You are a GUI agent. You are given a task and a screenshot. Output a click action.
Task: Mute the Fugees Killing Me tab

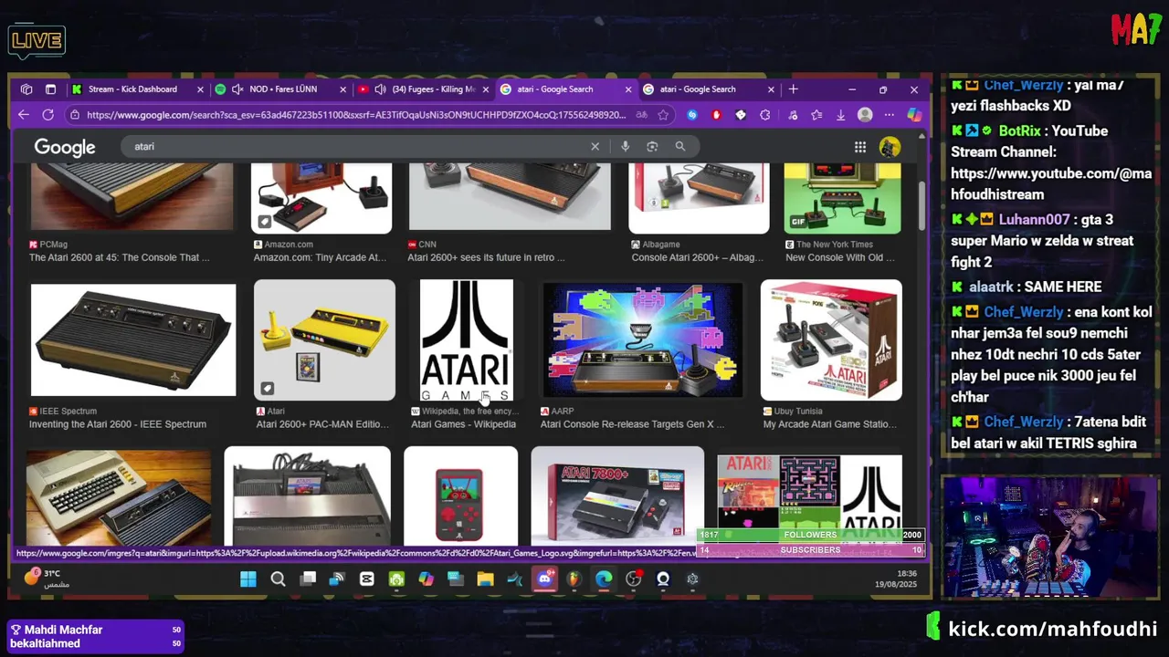tap(380, 89)
